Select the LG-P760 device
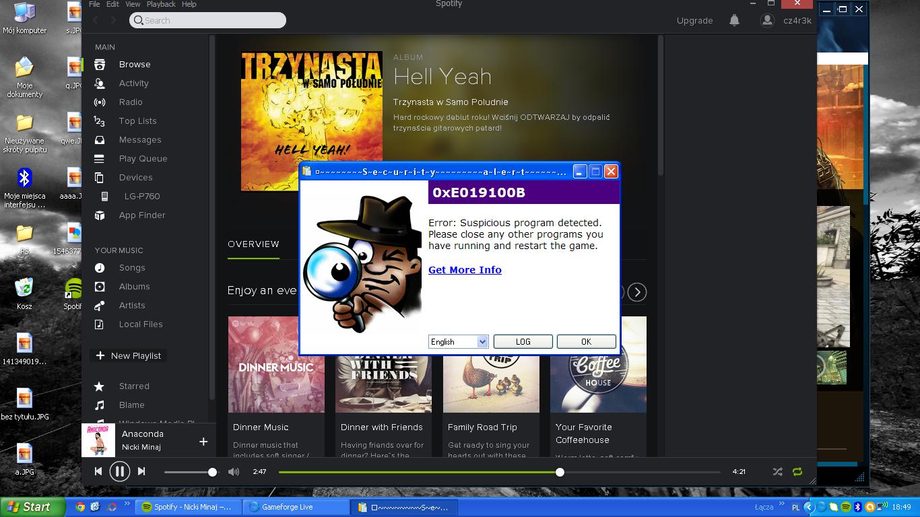920x517 pixels. tap(142, 197)
